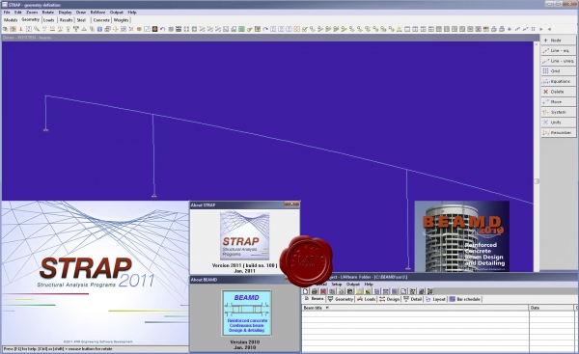Click the blue undo arrow in STRAP toolbar
This screenshot has width=579, height=354.
coord(162,29)
